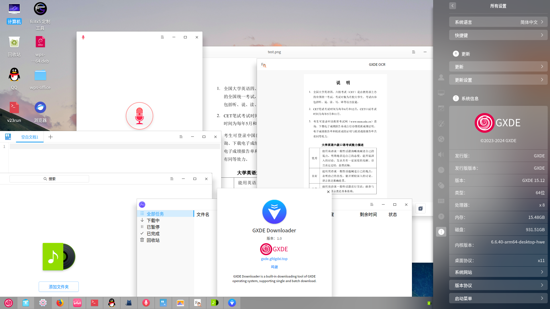Select 全部任务 in the downloader sidebar

point(166,214)
